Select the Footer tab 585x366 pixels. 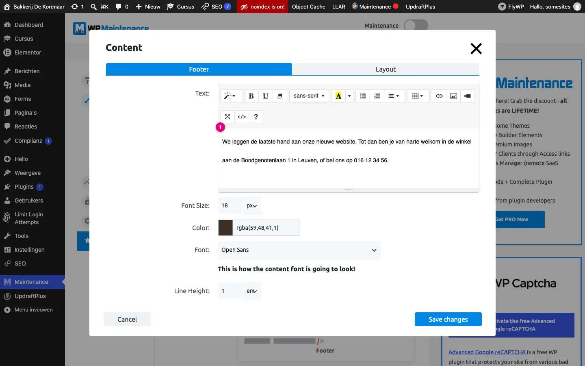(199, 69)
